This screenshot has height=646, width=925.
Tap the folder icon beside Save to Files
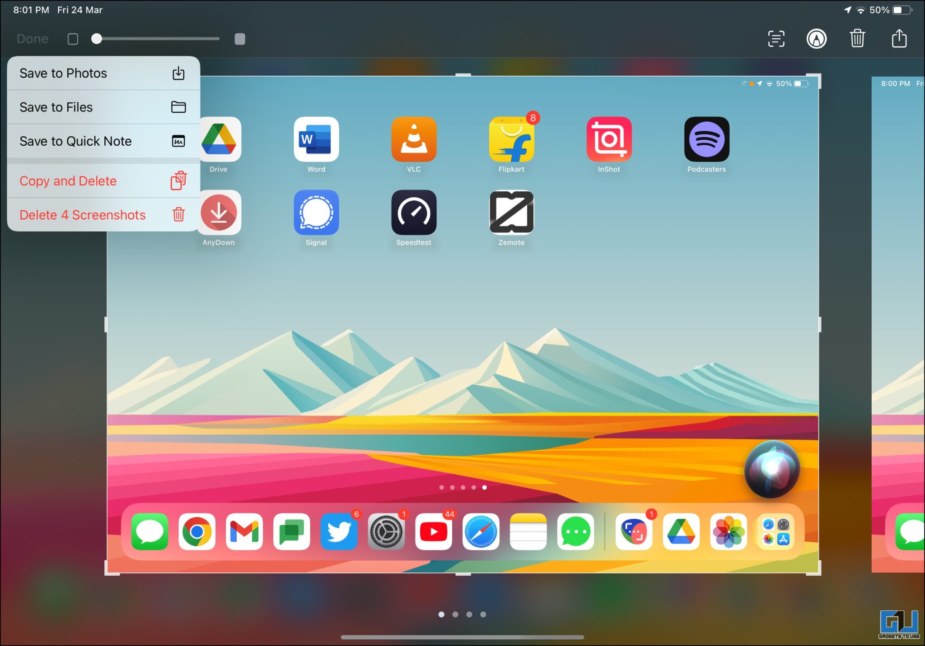point(179,107)
